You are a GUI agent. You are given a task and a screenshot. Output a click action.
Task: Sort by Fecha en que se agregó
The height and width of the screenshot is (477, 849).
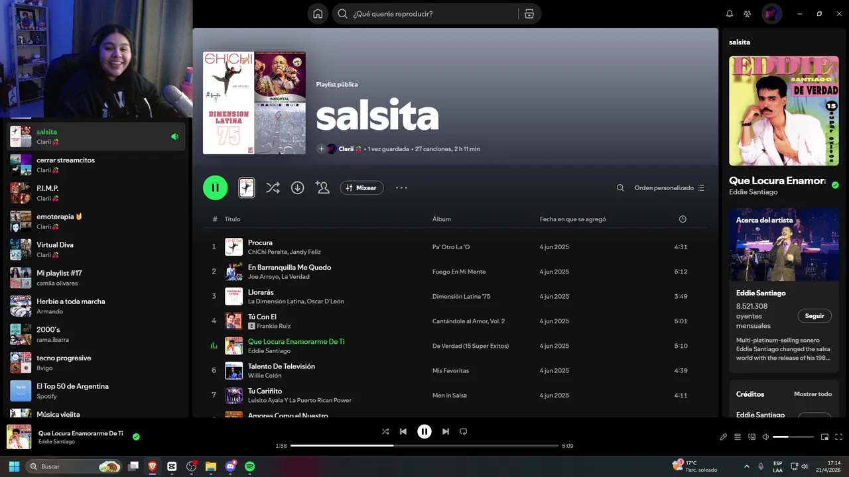pyautogui.click(x=572, y=219)
